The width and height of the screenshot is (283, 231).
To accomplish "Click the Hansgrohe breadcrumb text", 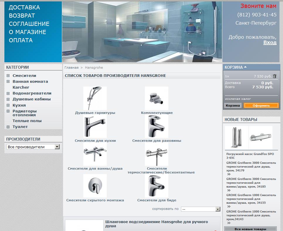I will [x=94, y=68].
